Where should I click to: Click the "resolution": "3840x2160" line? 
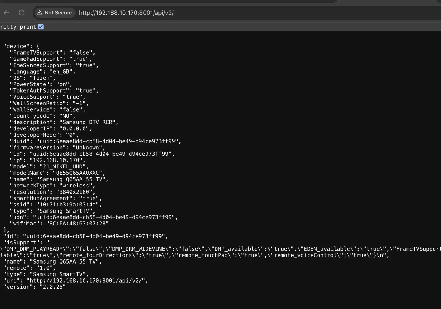click(x=53, y=192)
